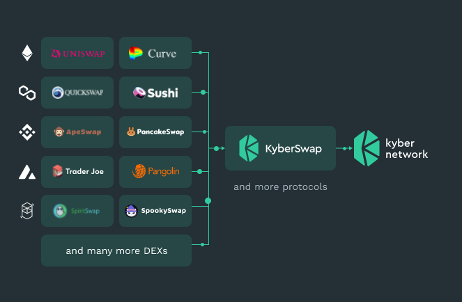Select the Trader Joe card
Viewport: 462px width, 302px height.
tap(77, 172)
